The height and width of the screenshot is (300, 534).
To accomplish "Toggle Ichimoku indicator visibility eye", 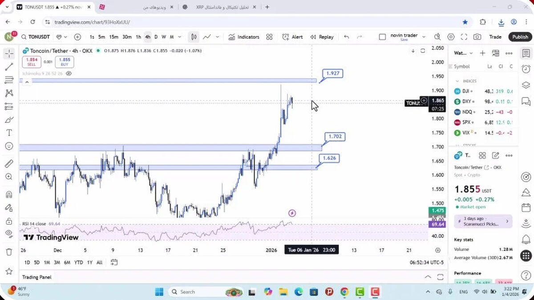I will point(69,73).
